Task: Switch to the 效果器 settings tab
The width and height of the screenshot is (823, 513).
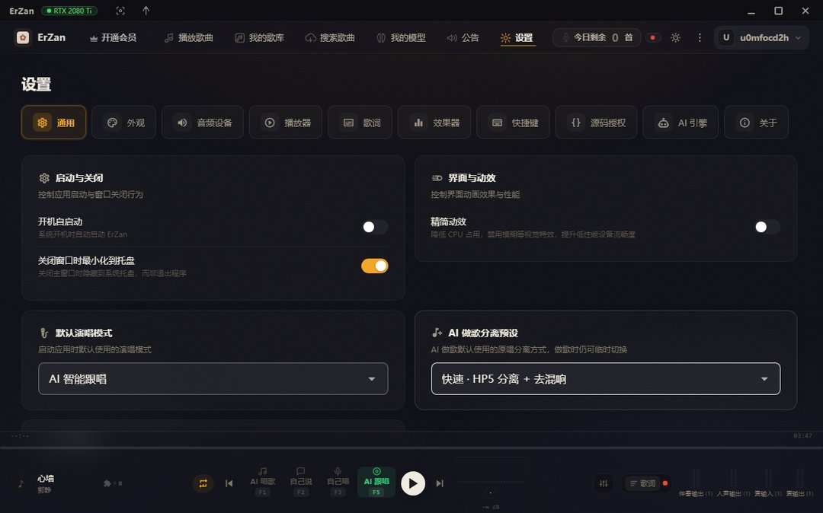Action: pos(434,123)
